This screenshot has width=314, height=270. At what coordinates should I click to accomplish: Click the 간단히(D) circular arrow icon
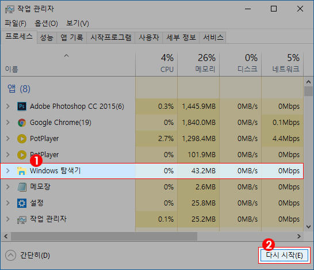click(10, 256)
